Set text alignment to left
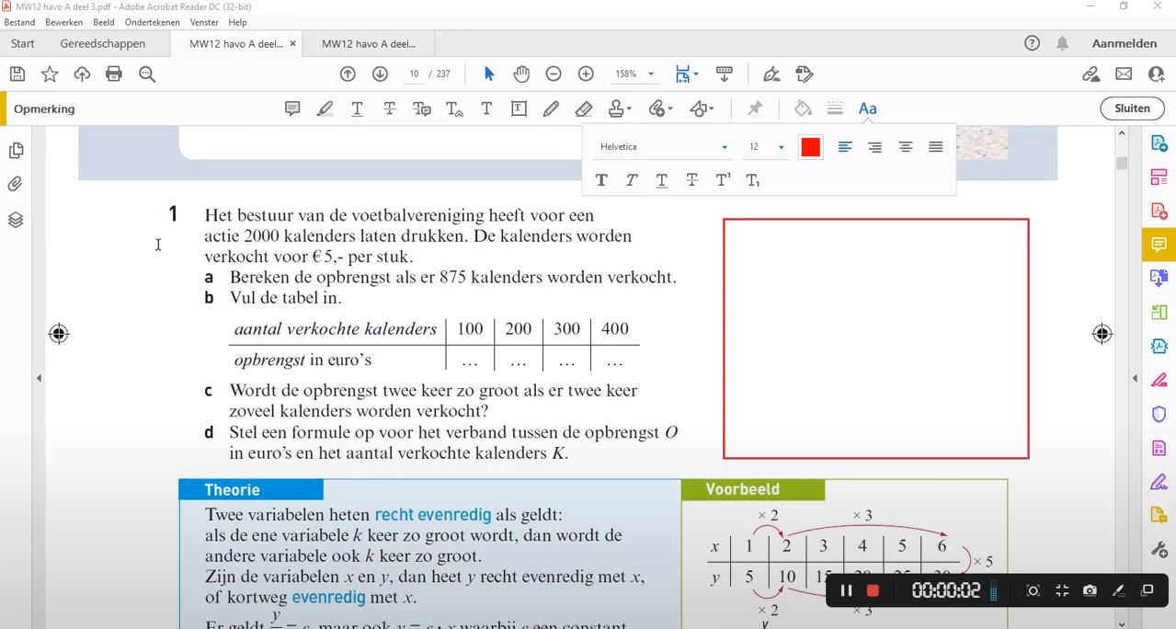 coord(845,147)
